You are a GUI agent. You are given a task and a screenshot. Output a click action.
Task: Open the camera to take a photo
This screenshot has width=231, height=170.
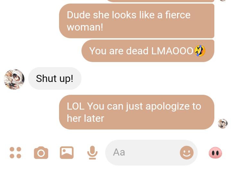pyautogui.click(x=41, y=153)
